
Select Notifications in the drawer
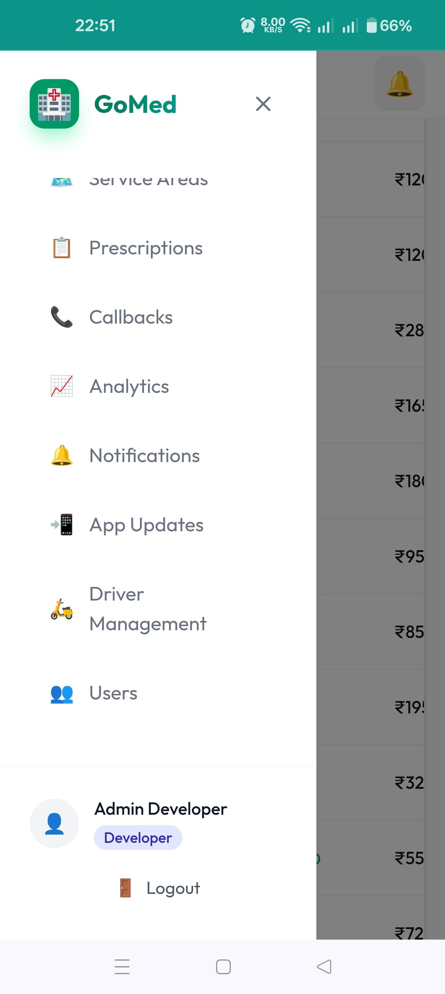click(144, 456)
